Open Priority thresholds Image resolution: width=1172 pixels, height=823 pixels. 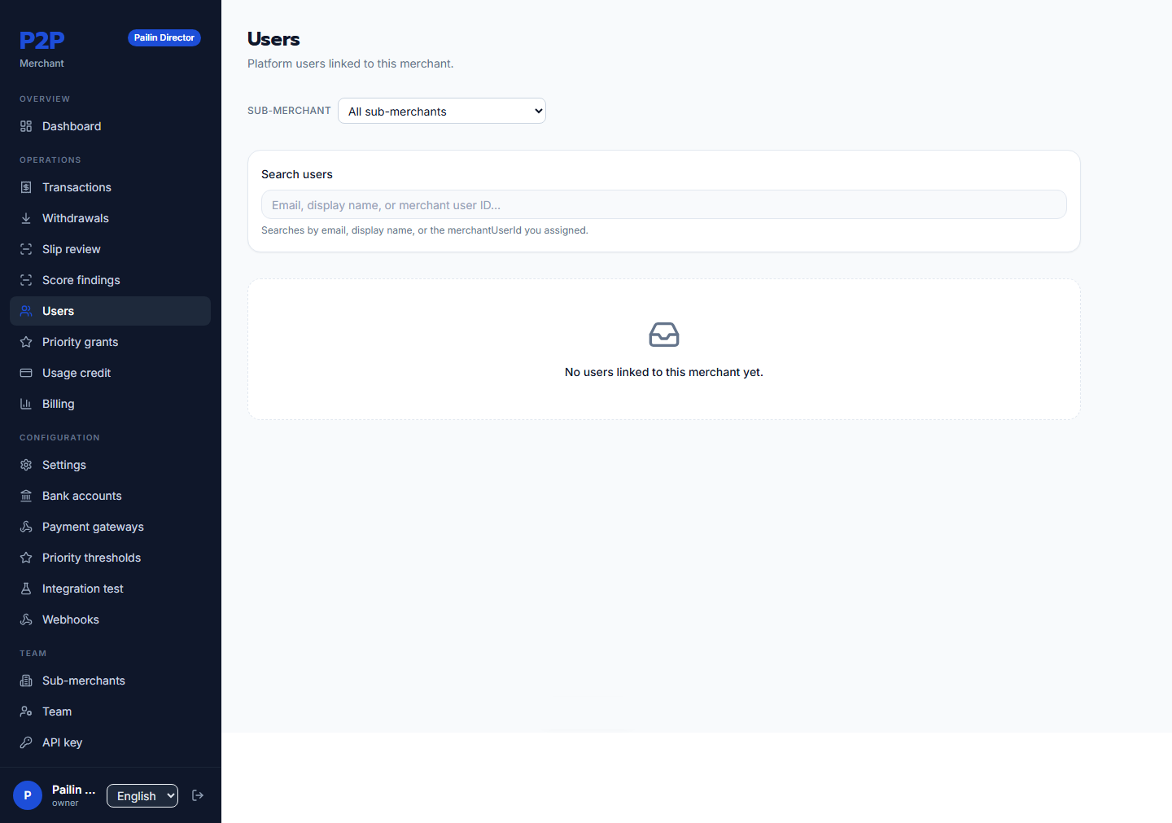coord(110,558)
